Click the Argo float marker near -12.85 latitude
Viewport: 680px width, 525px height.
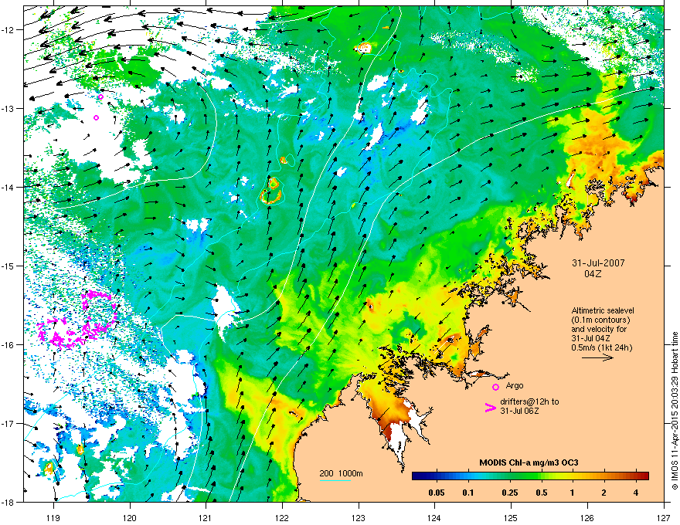(100, 97)
